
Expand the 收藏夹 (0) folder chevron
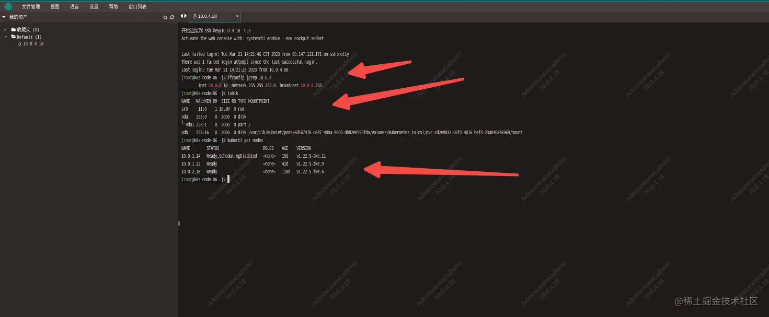click(x=5, y=30)
